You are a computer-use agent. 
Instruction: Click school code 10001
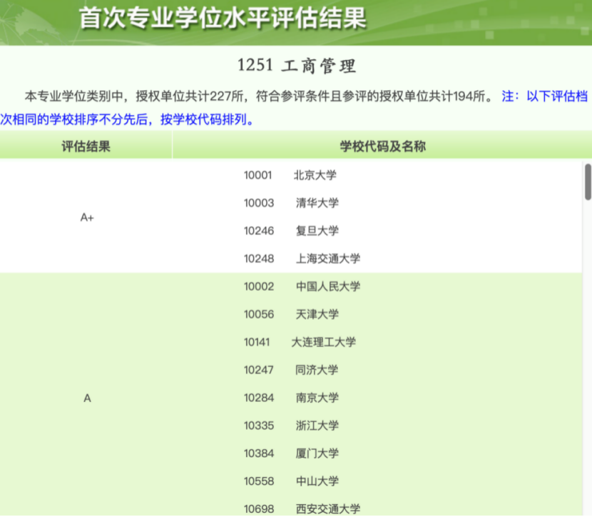[x=258, y=176]
